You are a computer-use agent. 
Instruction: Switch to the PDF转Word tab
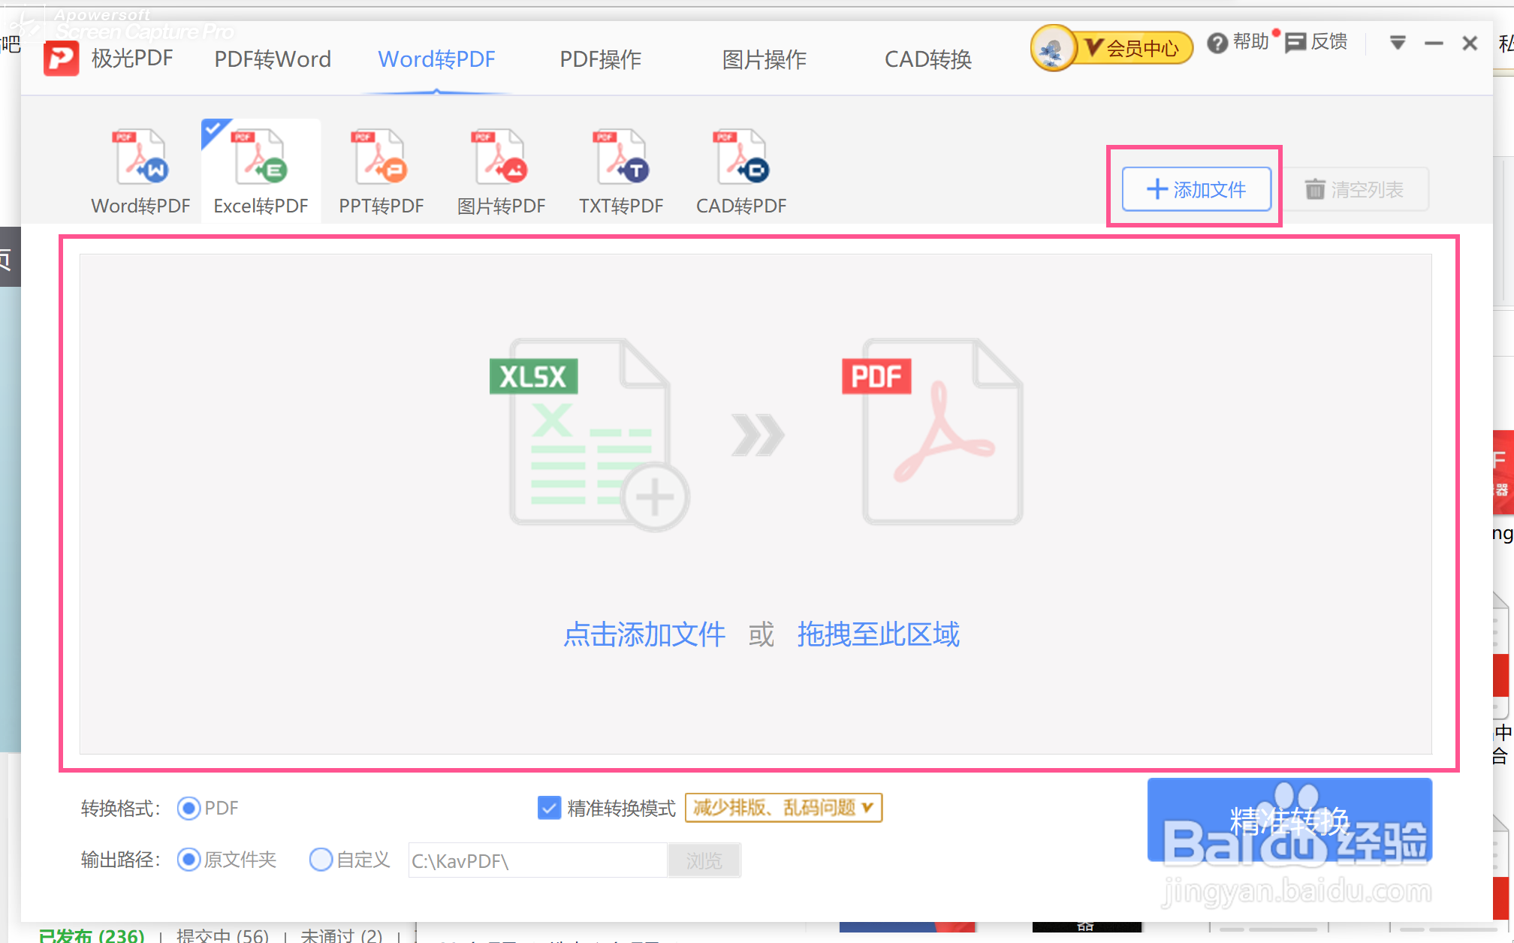273,59
